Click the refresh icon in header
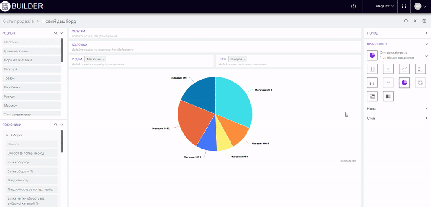 click(406, 21)
